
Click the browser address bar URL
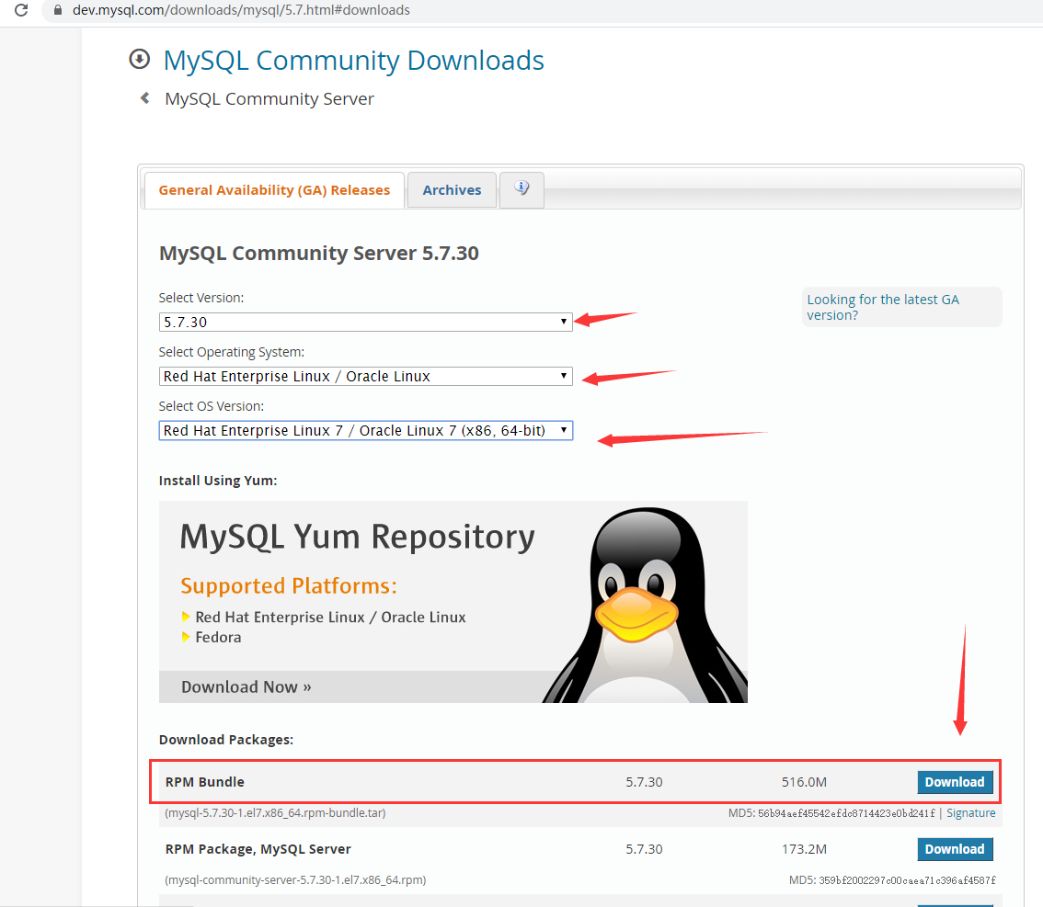point(241,10)
